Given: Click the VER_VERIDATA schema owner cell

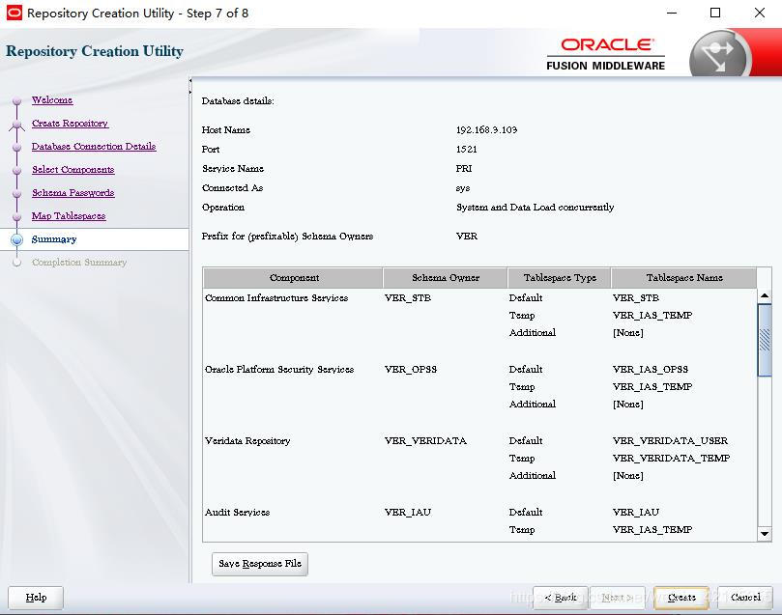Looking at the screenshot, I should pos(425,440).
